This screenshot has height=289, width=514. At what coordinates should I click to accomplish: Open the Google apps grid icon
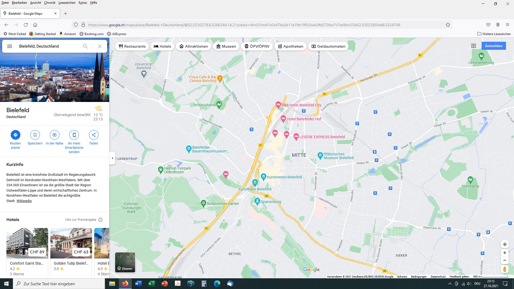(474, 46)
